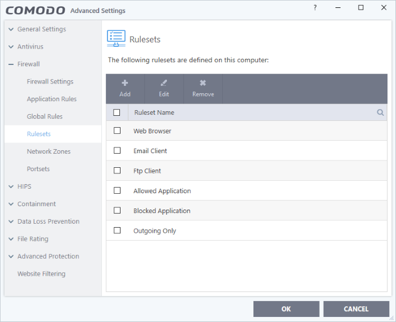Click the HIPS label
Screen dimensions: 396x322
(x=24, y=186)
